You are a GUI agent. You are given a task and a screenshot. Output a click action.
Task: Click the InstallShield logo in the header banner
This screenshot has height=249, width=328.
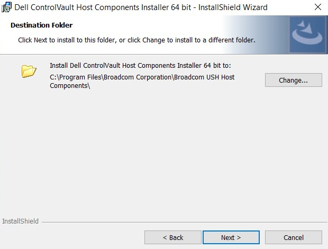click(307, 33)
